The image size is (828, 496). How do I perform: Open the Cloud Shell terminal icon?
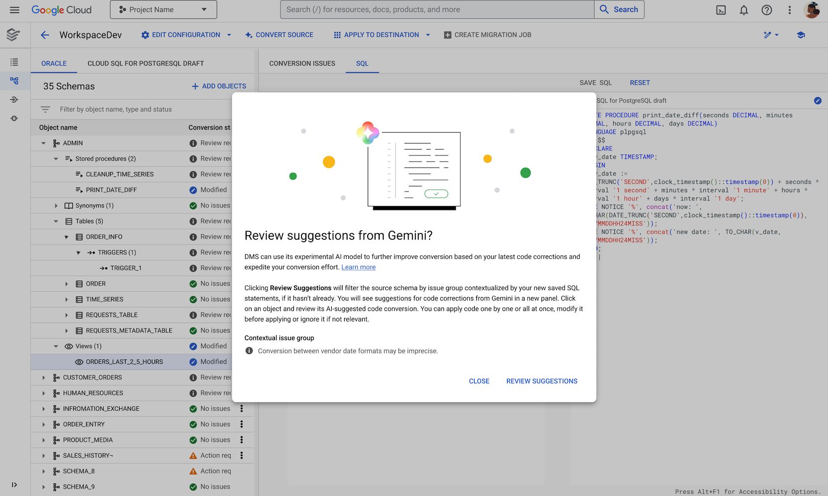721,9
